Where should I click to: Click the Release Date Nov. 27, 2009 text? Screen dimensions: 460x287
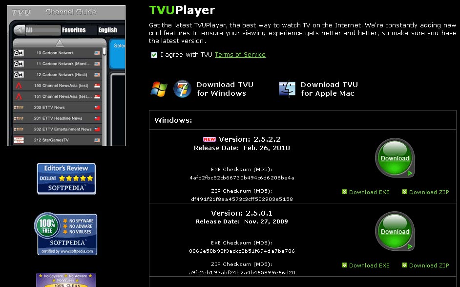242,221
